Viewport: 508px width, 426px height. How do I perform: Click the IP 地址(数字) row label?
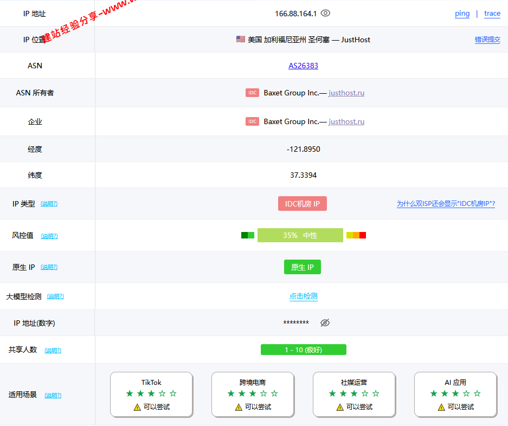pyautogui.click(x=34, y=324)
